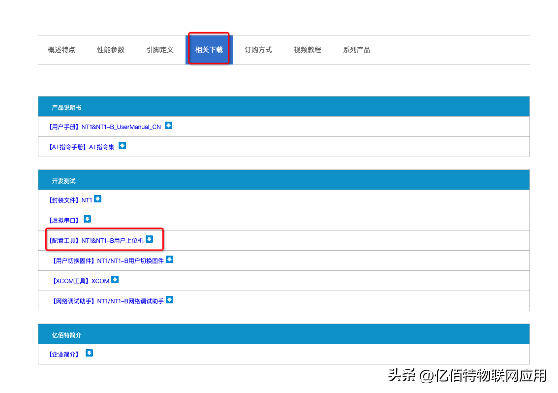This screenshot has height=393, width=558.
Task: Open the 视频教程 tab
Action: [x=308, y=50]
